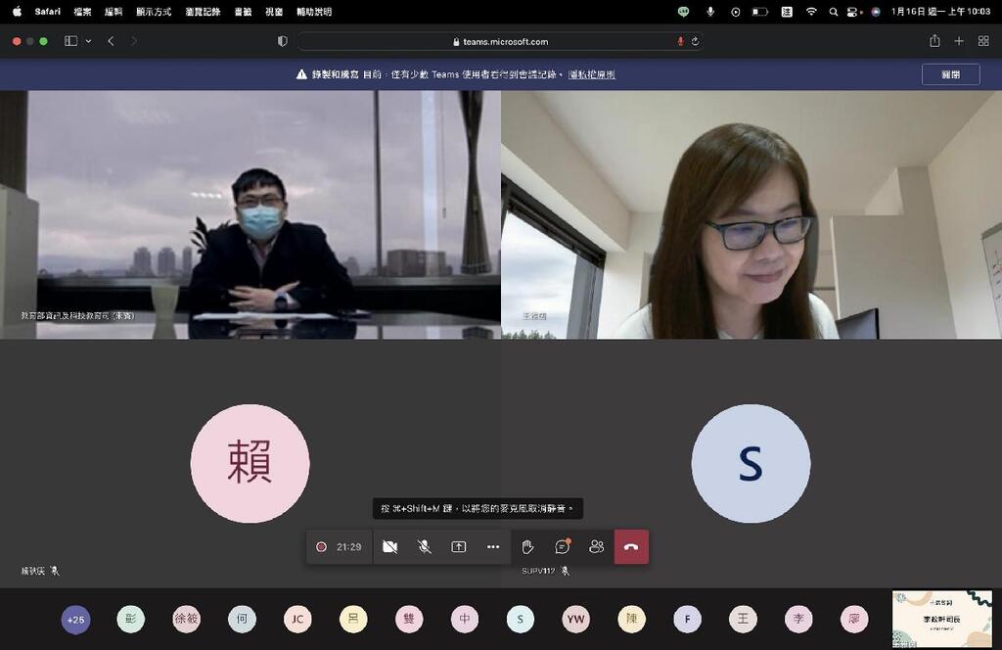Open the share screen option
Screen dimensions: 1002x650
(x=459, y=547)
